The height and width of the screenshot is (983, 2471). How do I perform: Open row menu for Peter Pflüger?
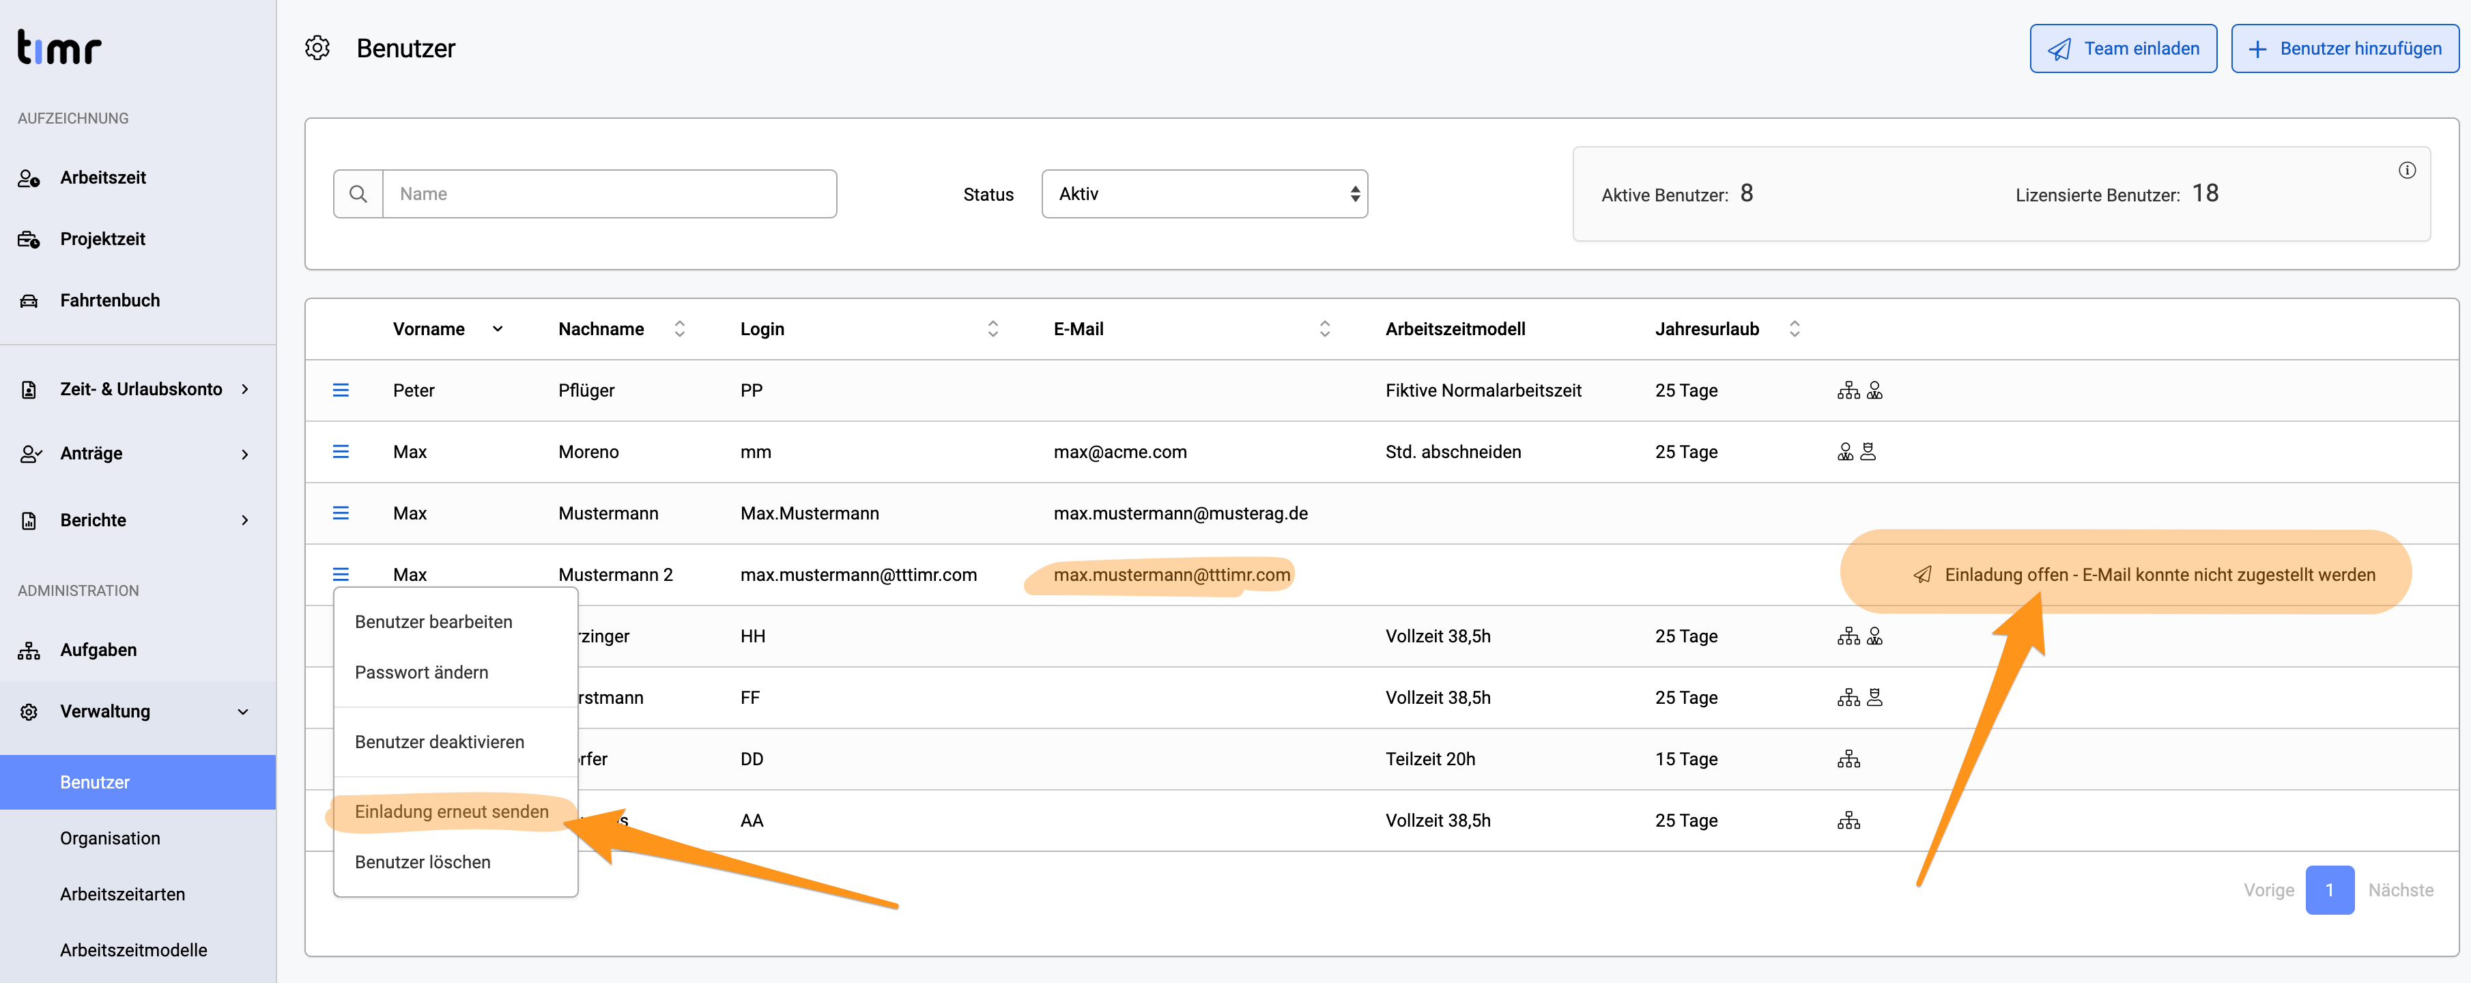[x=341, y=390]
